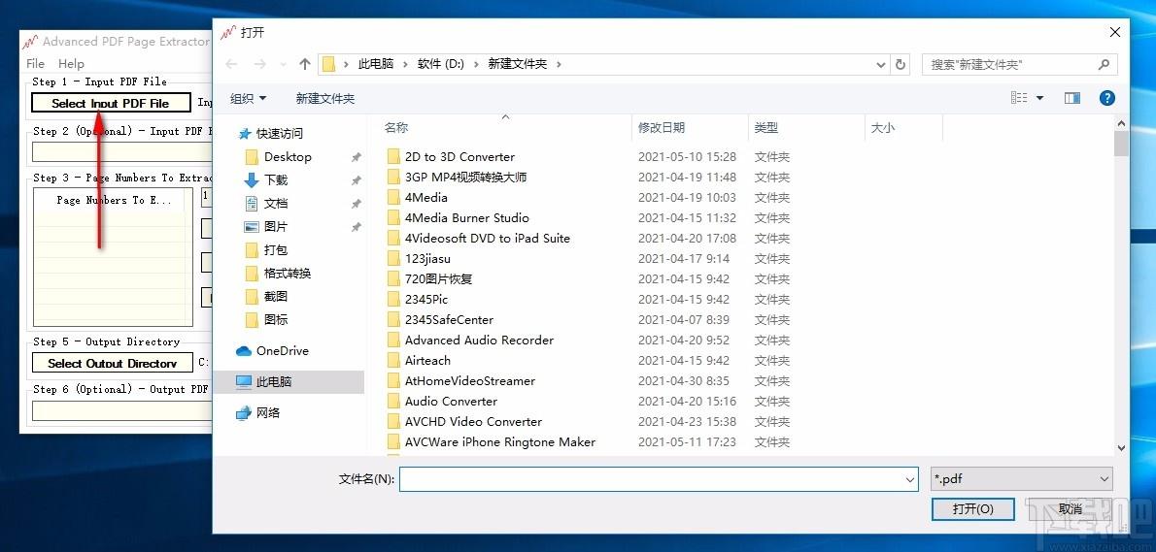1156x552 pixels.
Task: Sort by 修改日期 column header
Action: point(662,127)
